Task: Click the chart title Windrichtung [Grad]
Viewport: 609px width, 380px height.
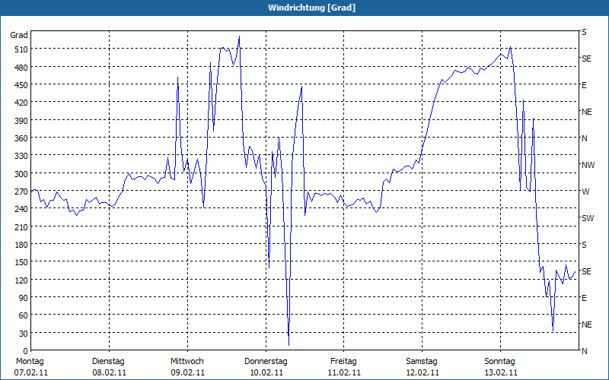Action: (x=311, y=8)
